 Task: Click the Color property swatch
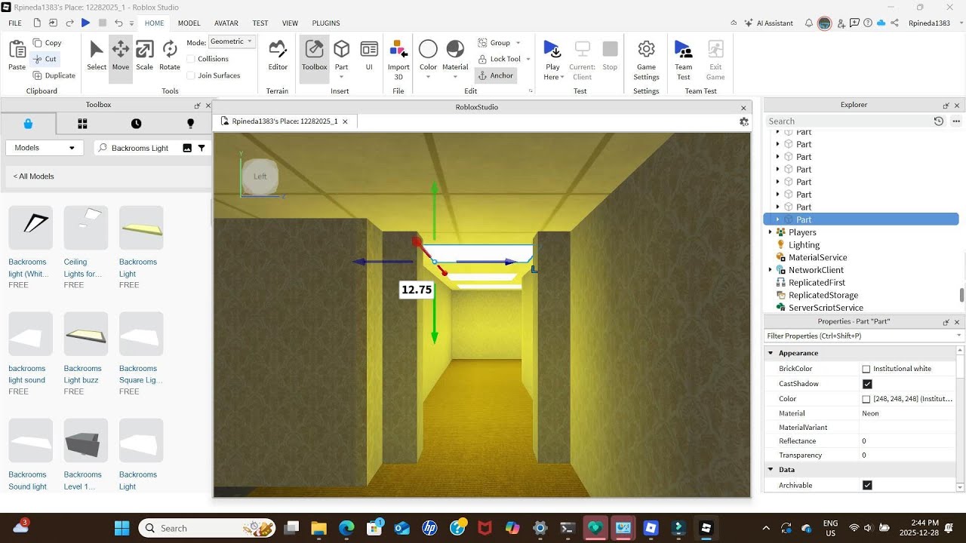tap(866, 399)
